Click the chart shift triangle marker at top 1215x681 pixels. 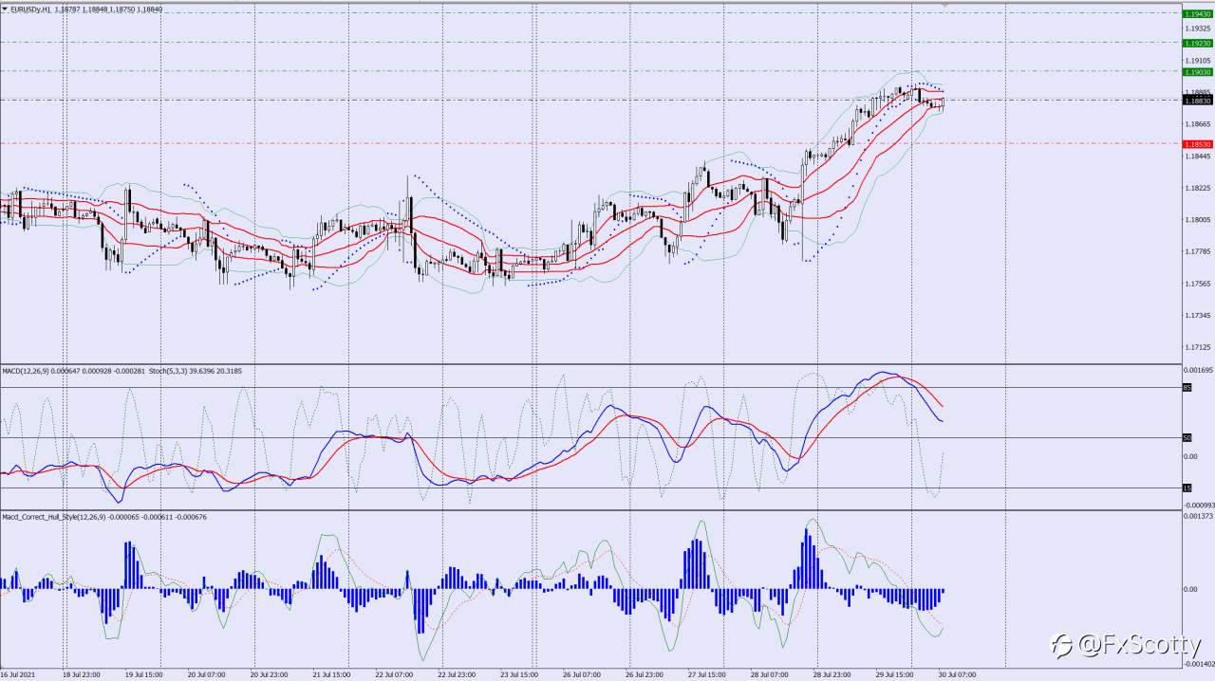[944, 5]
